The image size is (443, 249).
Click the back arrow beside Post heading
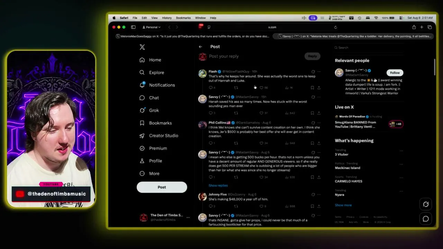tap(200, 47)
